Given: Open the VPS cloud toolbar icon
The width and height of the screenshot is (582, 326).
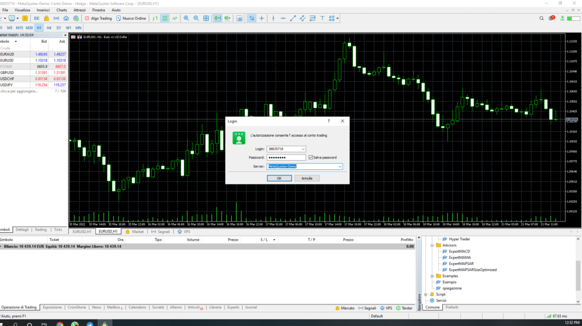Looking at the screenshot, I should pos(66,18).
